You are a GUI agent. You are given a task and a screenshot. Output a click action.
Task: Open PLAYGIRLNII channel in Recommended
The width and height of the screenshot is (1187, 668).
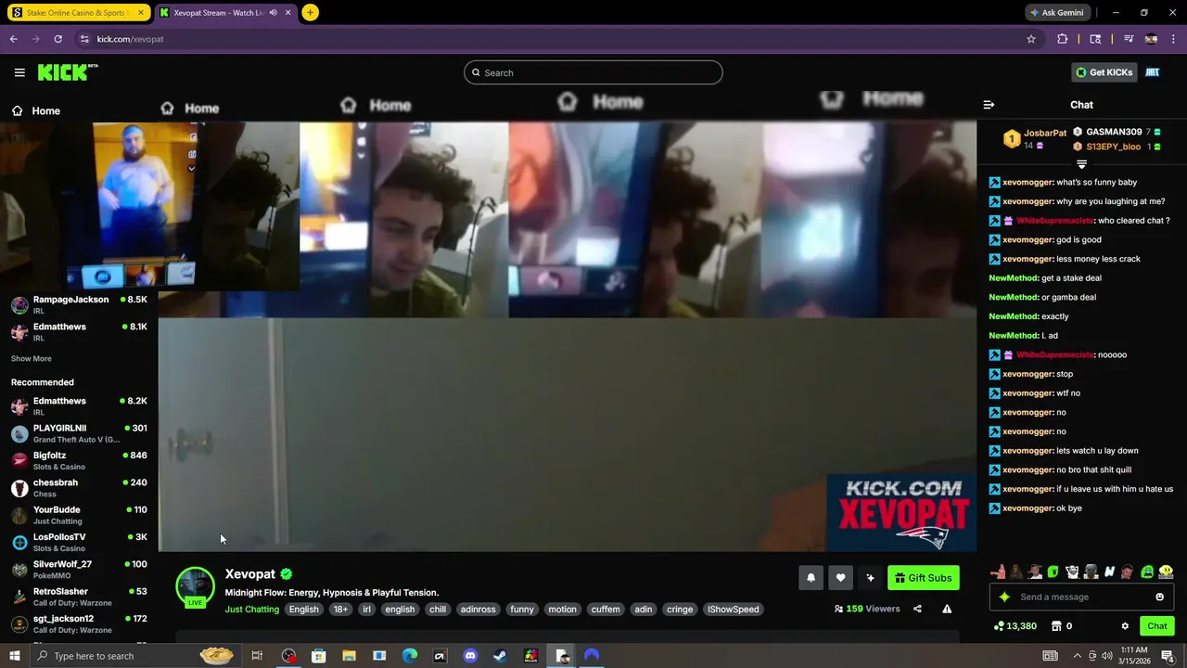(x=79, y=433)
